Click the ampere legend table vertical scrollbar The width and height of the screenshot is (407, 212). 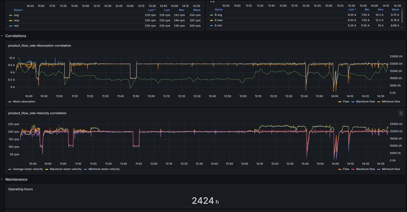[403, 16]
